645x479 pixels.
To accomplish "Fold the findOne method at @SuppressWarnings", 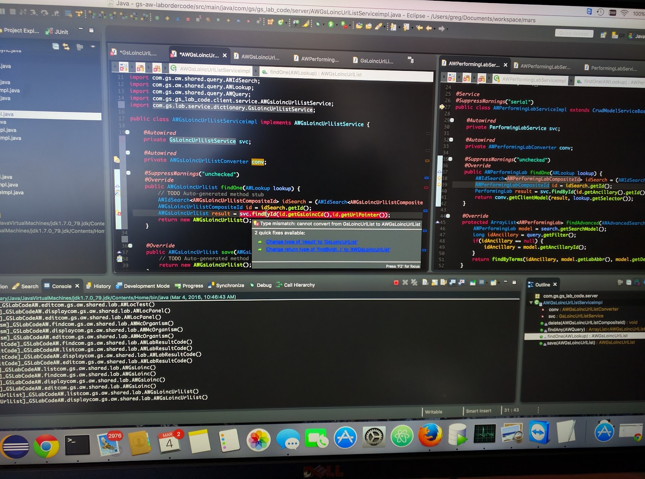I will (128, 173).
